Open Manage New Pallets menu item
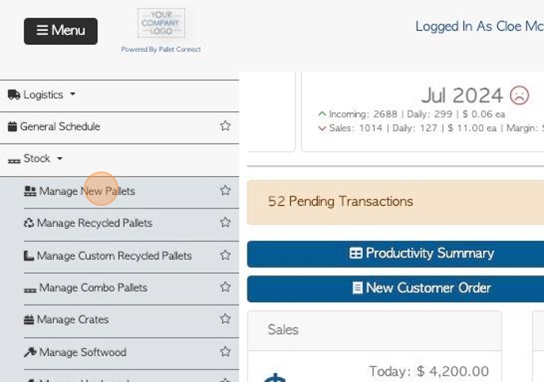Image resolution: width=544 pixels, height=382 pixels. tap(87, 191)
